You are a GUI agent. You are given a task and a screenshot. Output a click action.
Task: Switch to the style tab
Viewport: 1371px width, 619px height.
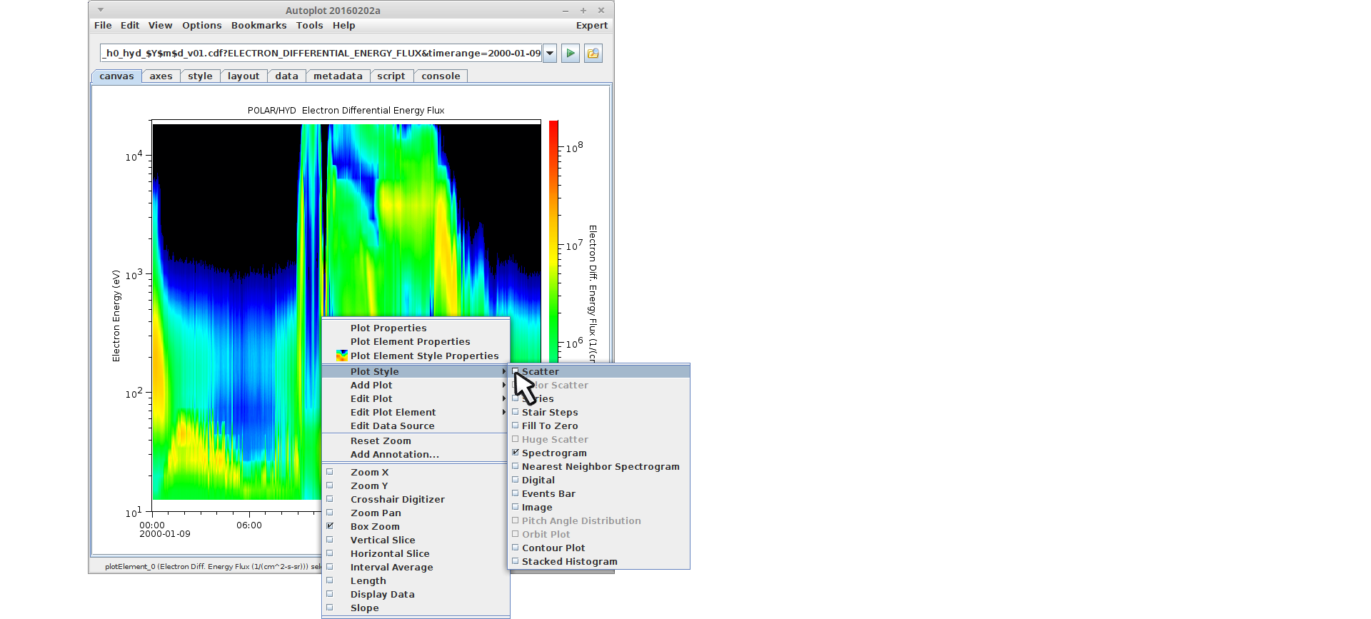[200, 76]
